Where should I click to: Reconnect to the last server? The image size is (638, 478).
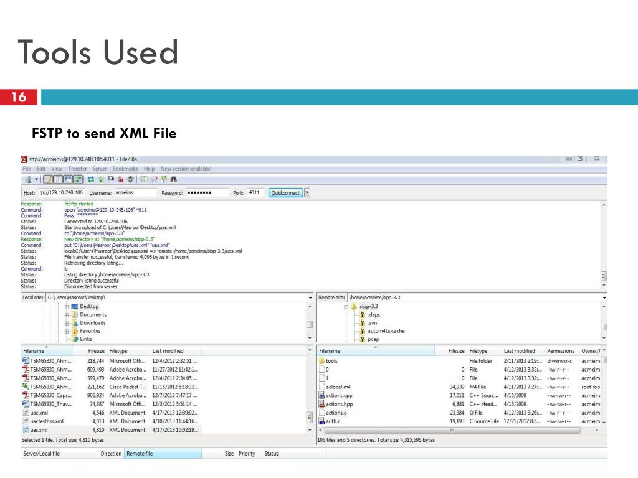[x=131, y=179]
